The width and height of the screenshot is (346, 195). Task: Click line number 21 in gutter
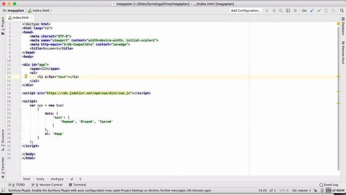[x=9, y=105]
